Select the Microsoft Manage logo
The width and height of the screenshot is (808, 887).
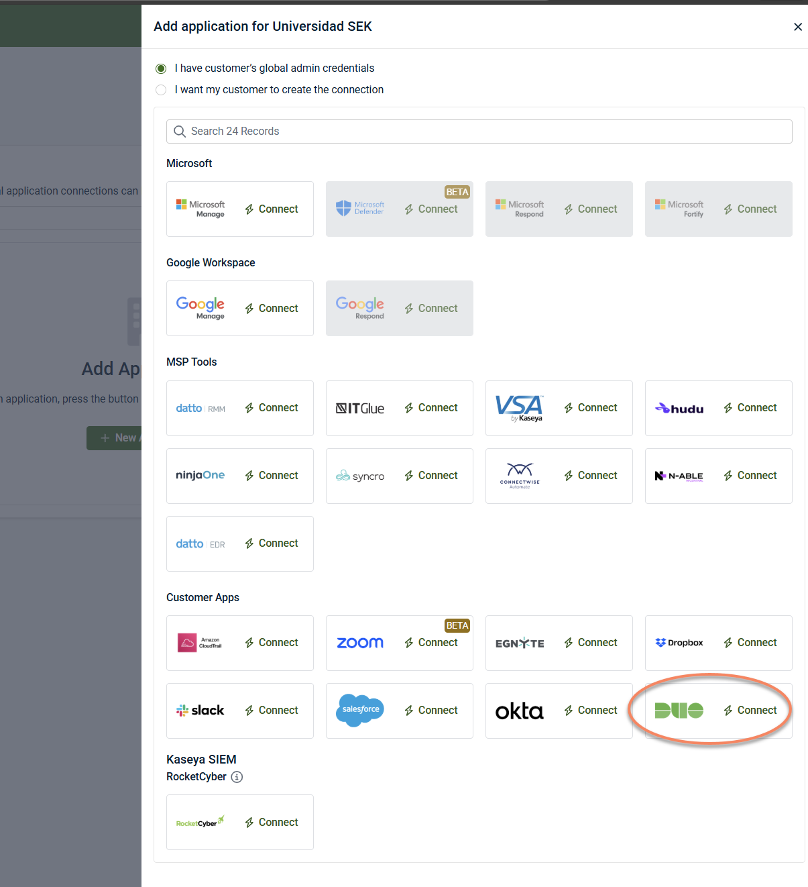coord(200,209)
